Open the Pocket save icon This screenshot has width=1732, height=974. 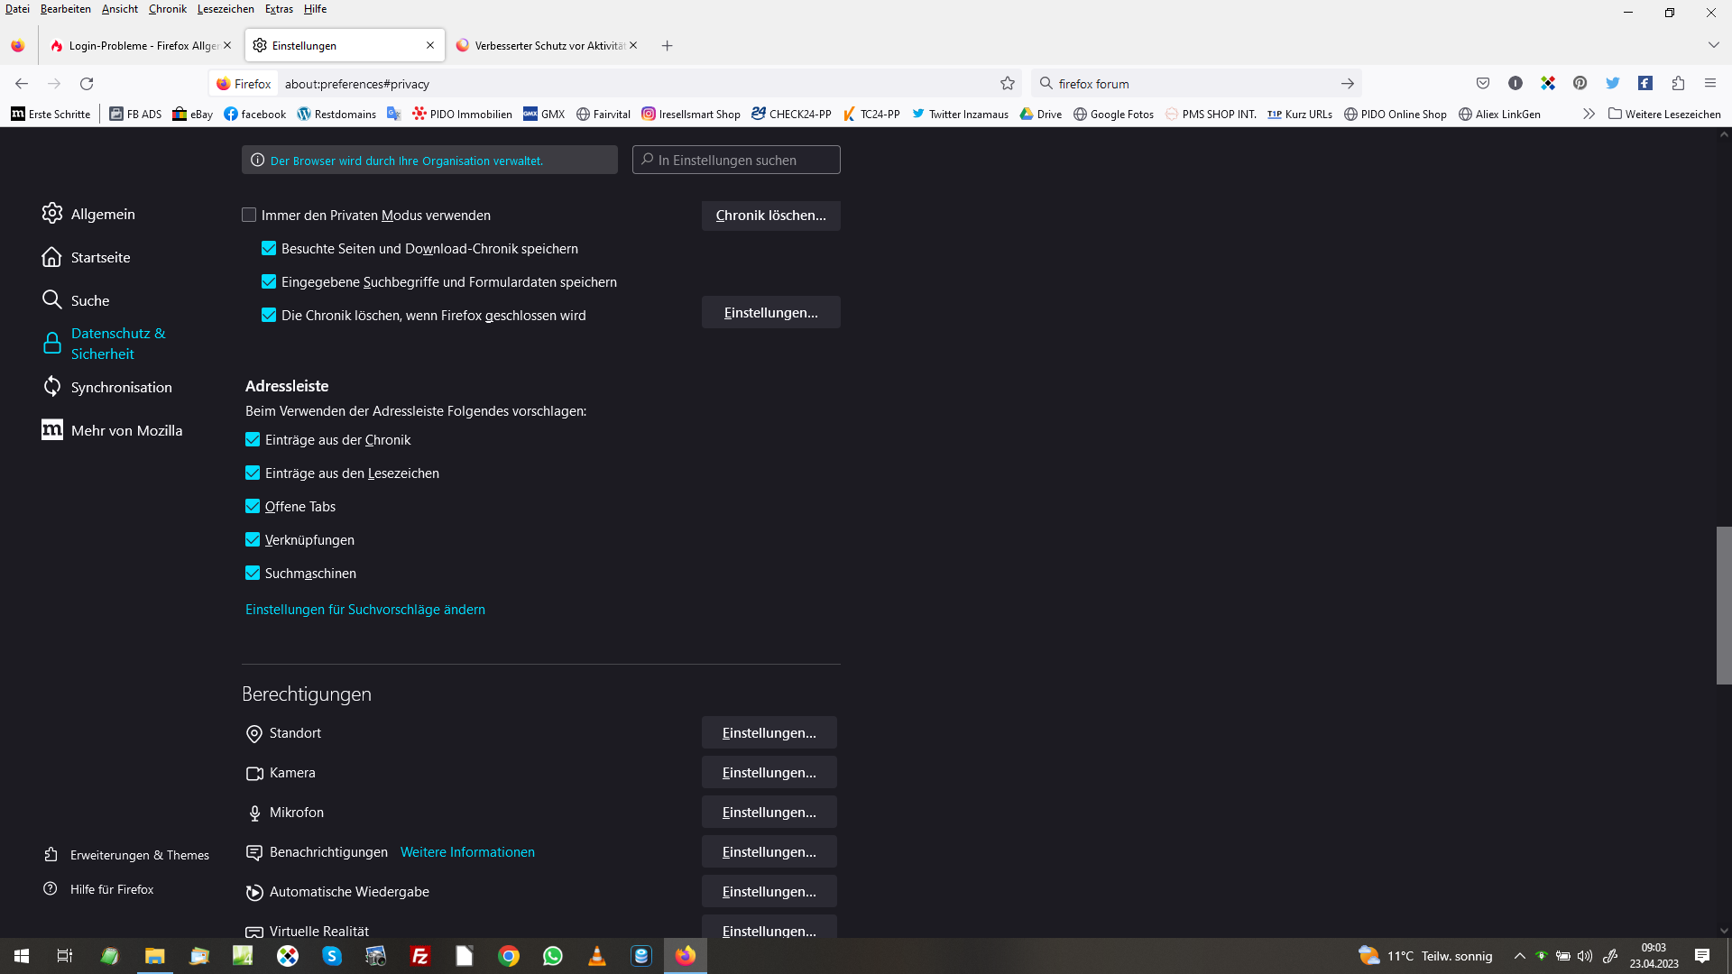[1483, 84]
